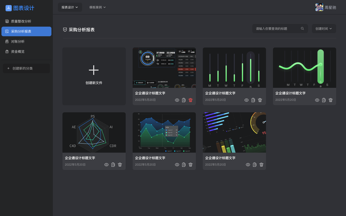Click the 质量整改分析 sidebar icon
The image size is (346, 216).
pyautogui.click(x=7, y=21)
